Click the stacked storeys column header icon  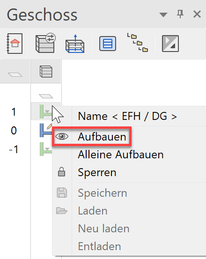[x=46, y=71]
